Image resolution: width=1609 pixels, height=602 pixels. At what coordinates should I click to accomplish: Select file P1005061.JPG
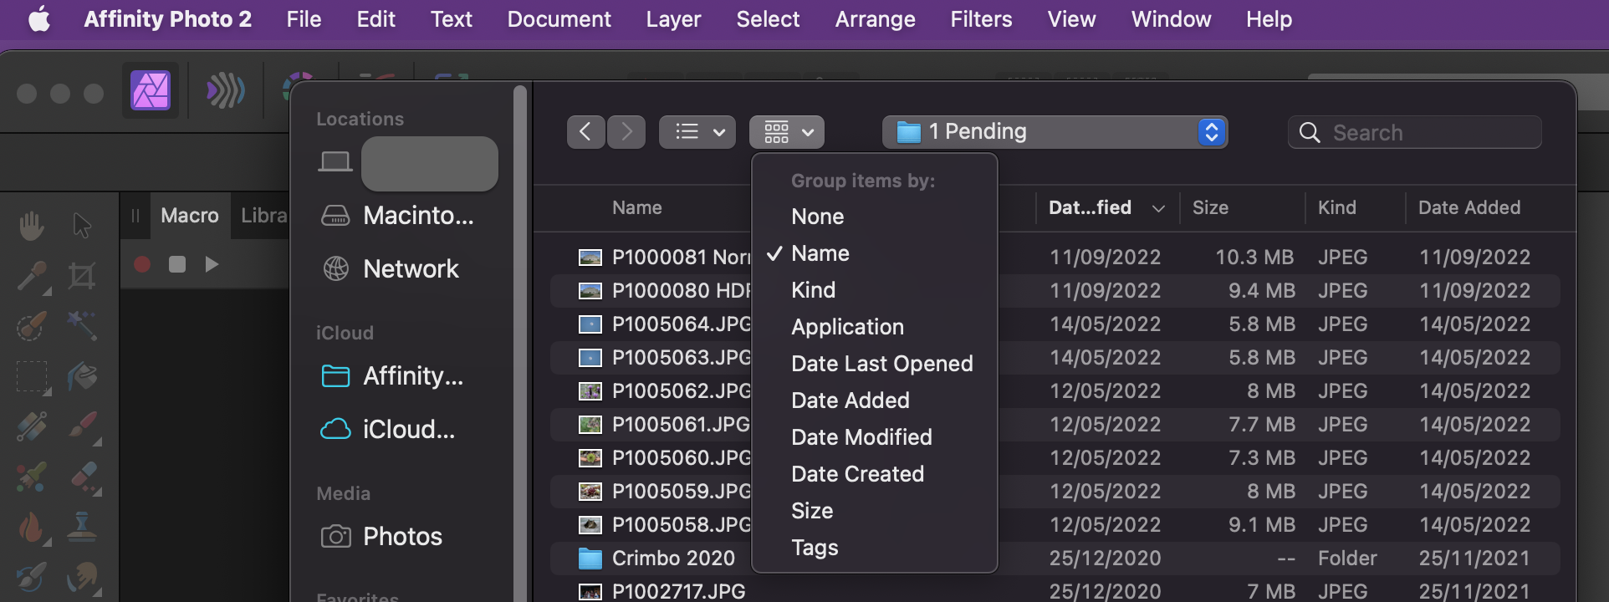coord(1055,425)
